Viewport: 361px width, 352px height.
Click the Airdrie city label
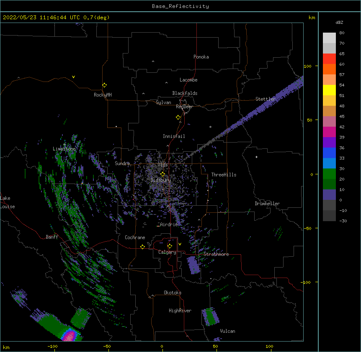[x=169, y=224]
